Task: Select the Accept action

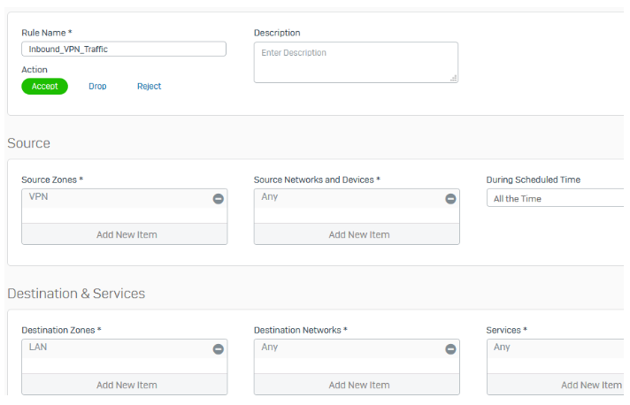Action: [x=44, y=87]
